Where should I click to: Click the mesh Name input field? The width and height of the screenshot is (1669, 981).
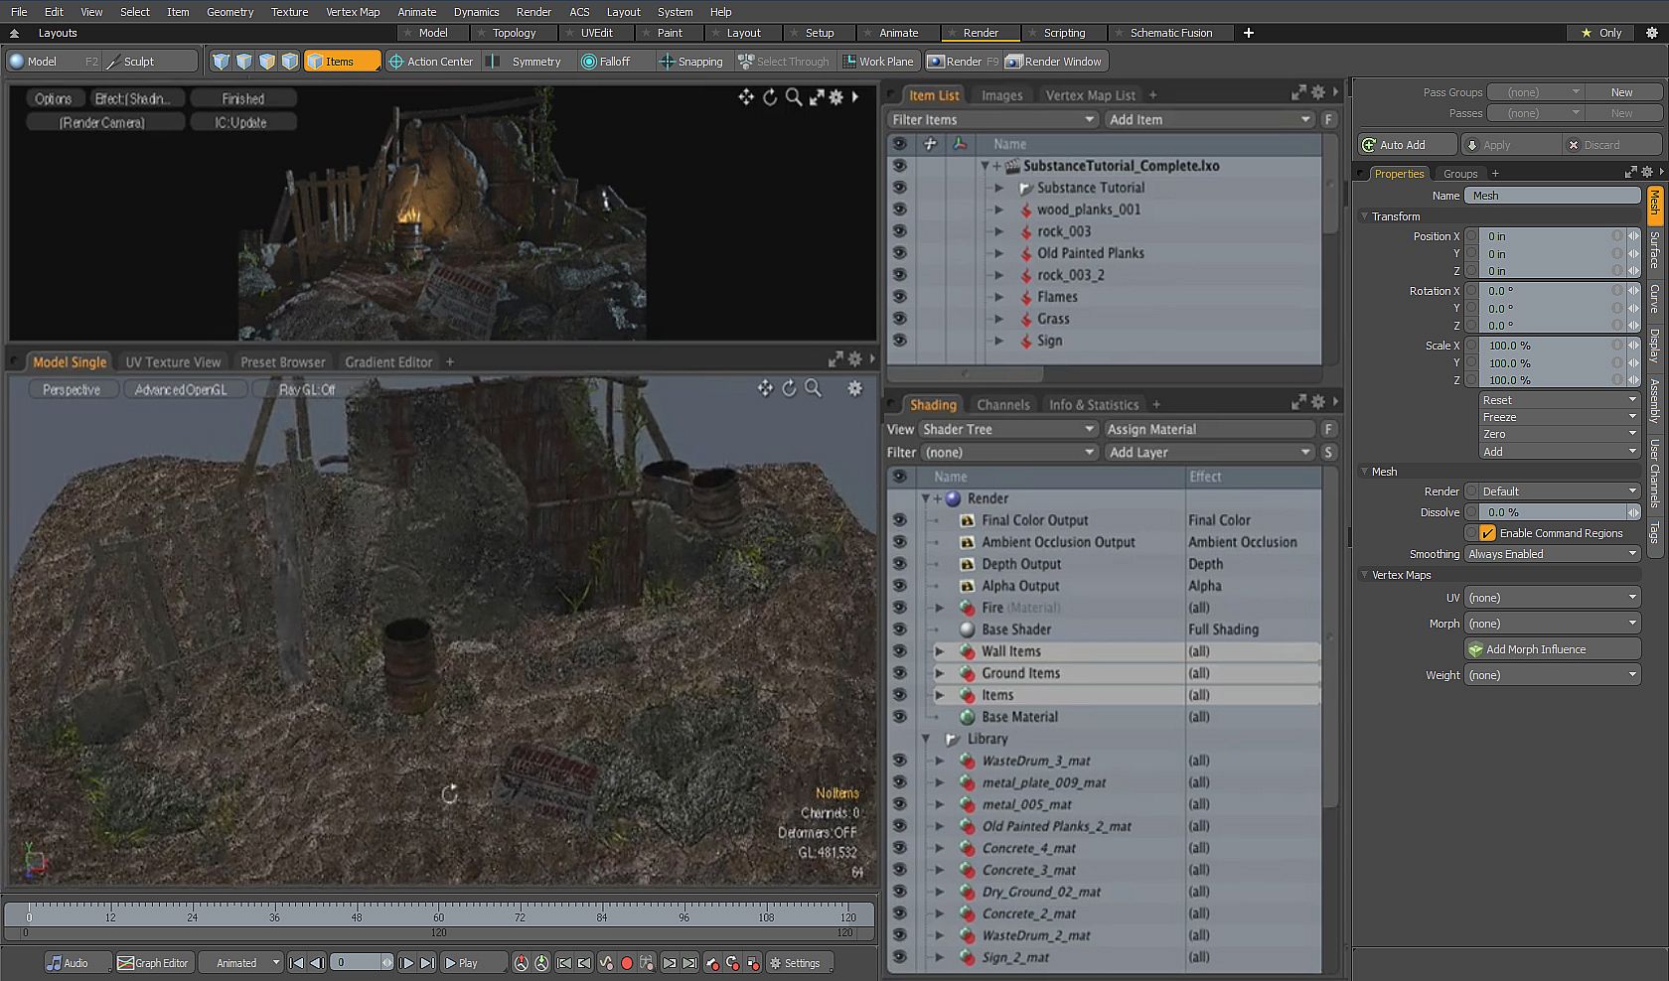click(1551, 196)
